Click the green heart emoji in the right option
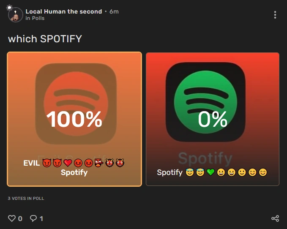The height and width of the screenshot is (229, 287). click(210, 172)
